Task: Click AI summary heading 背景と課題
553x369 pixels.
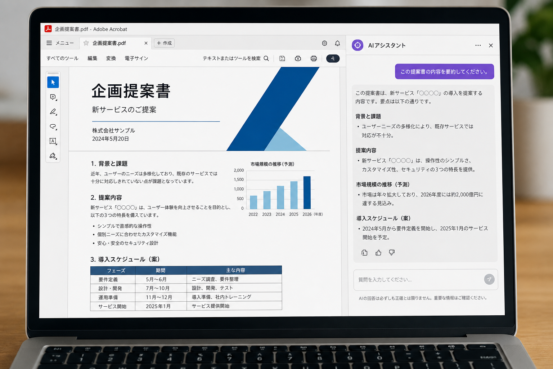Action: 368,116
